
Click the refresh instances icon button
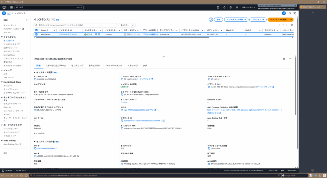coord(211,19)
